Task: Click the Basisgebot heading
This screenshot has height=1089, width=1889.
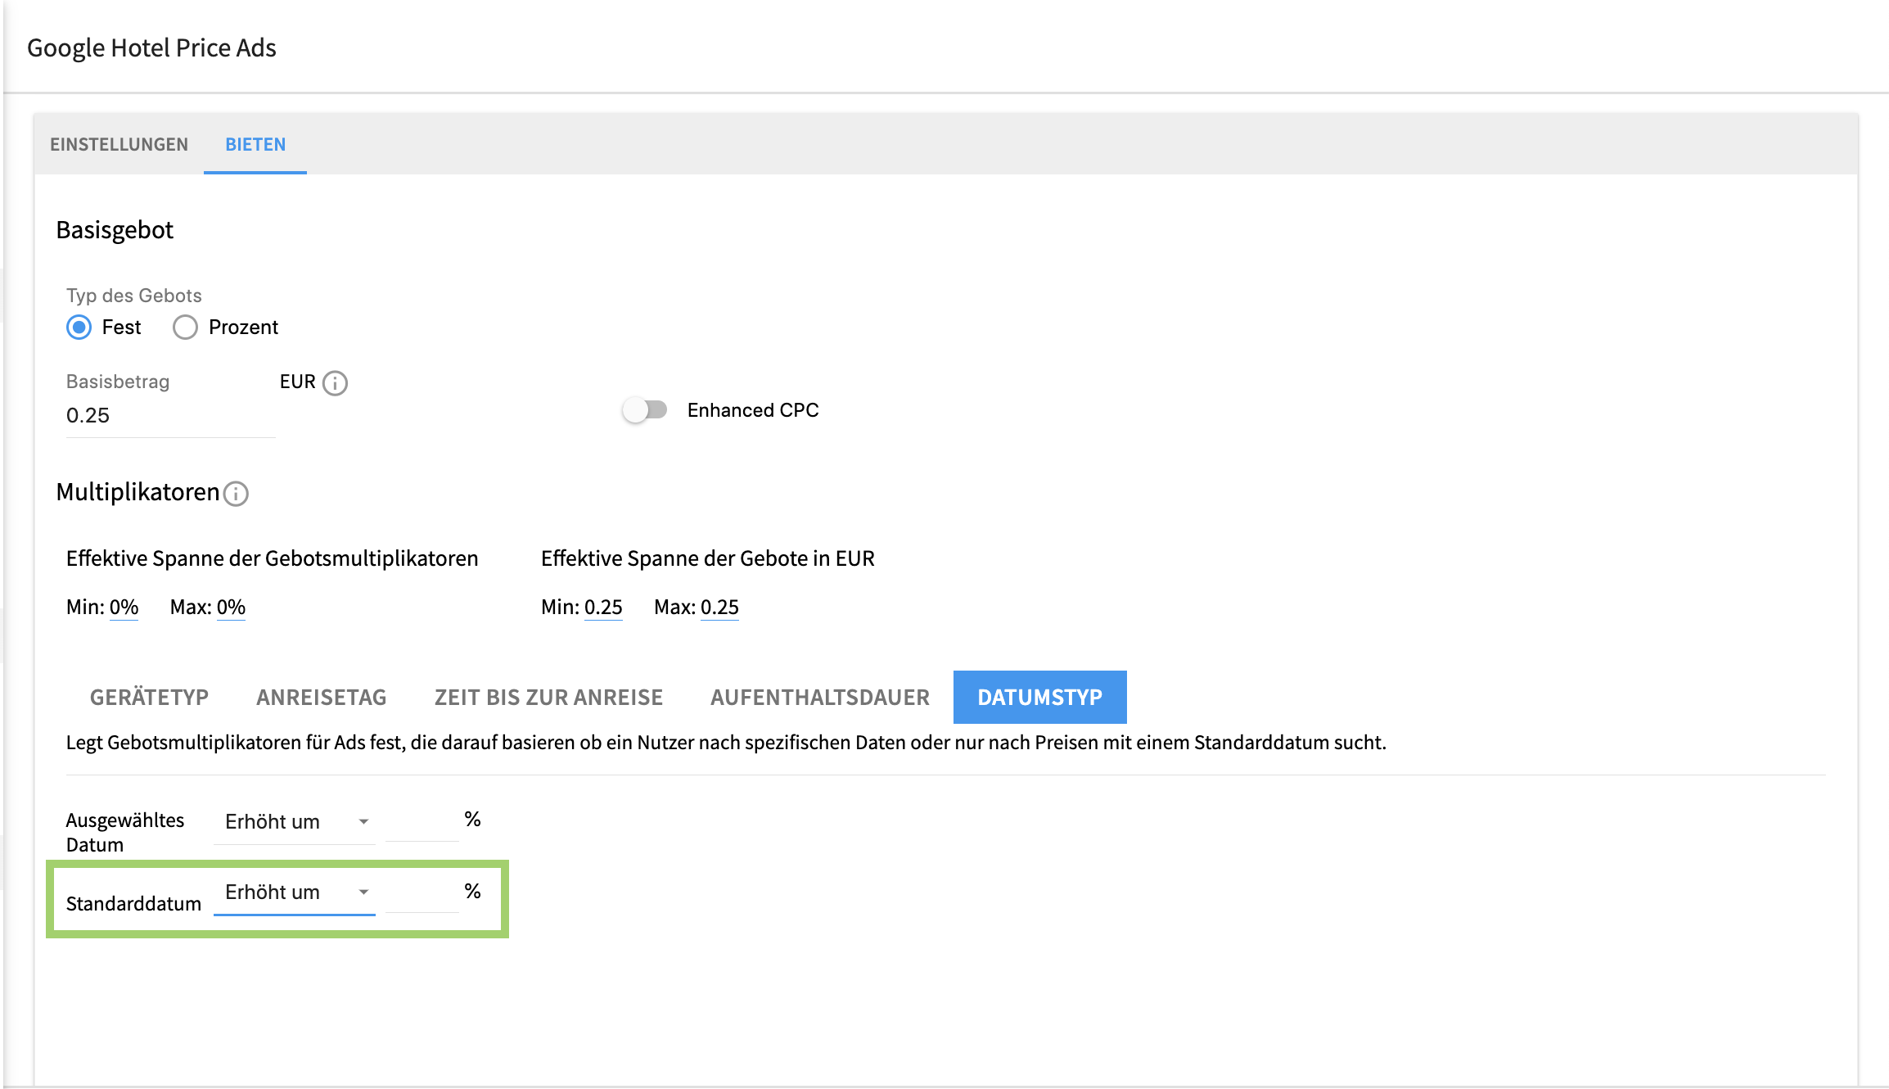Action: (115, 230)
